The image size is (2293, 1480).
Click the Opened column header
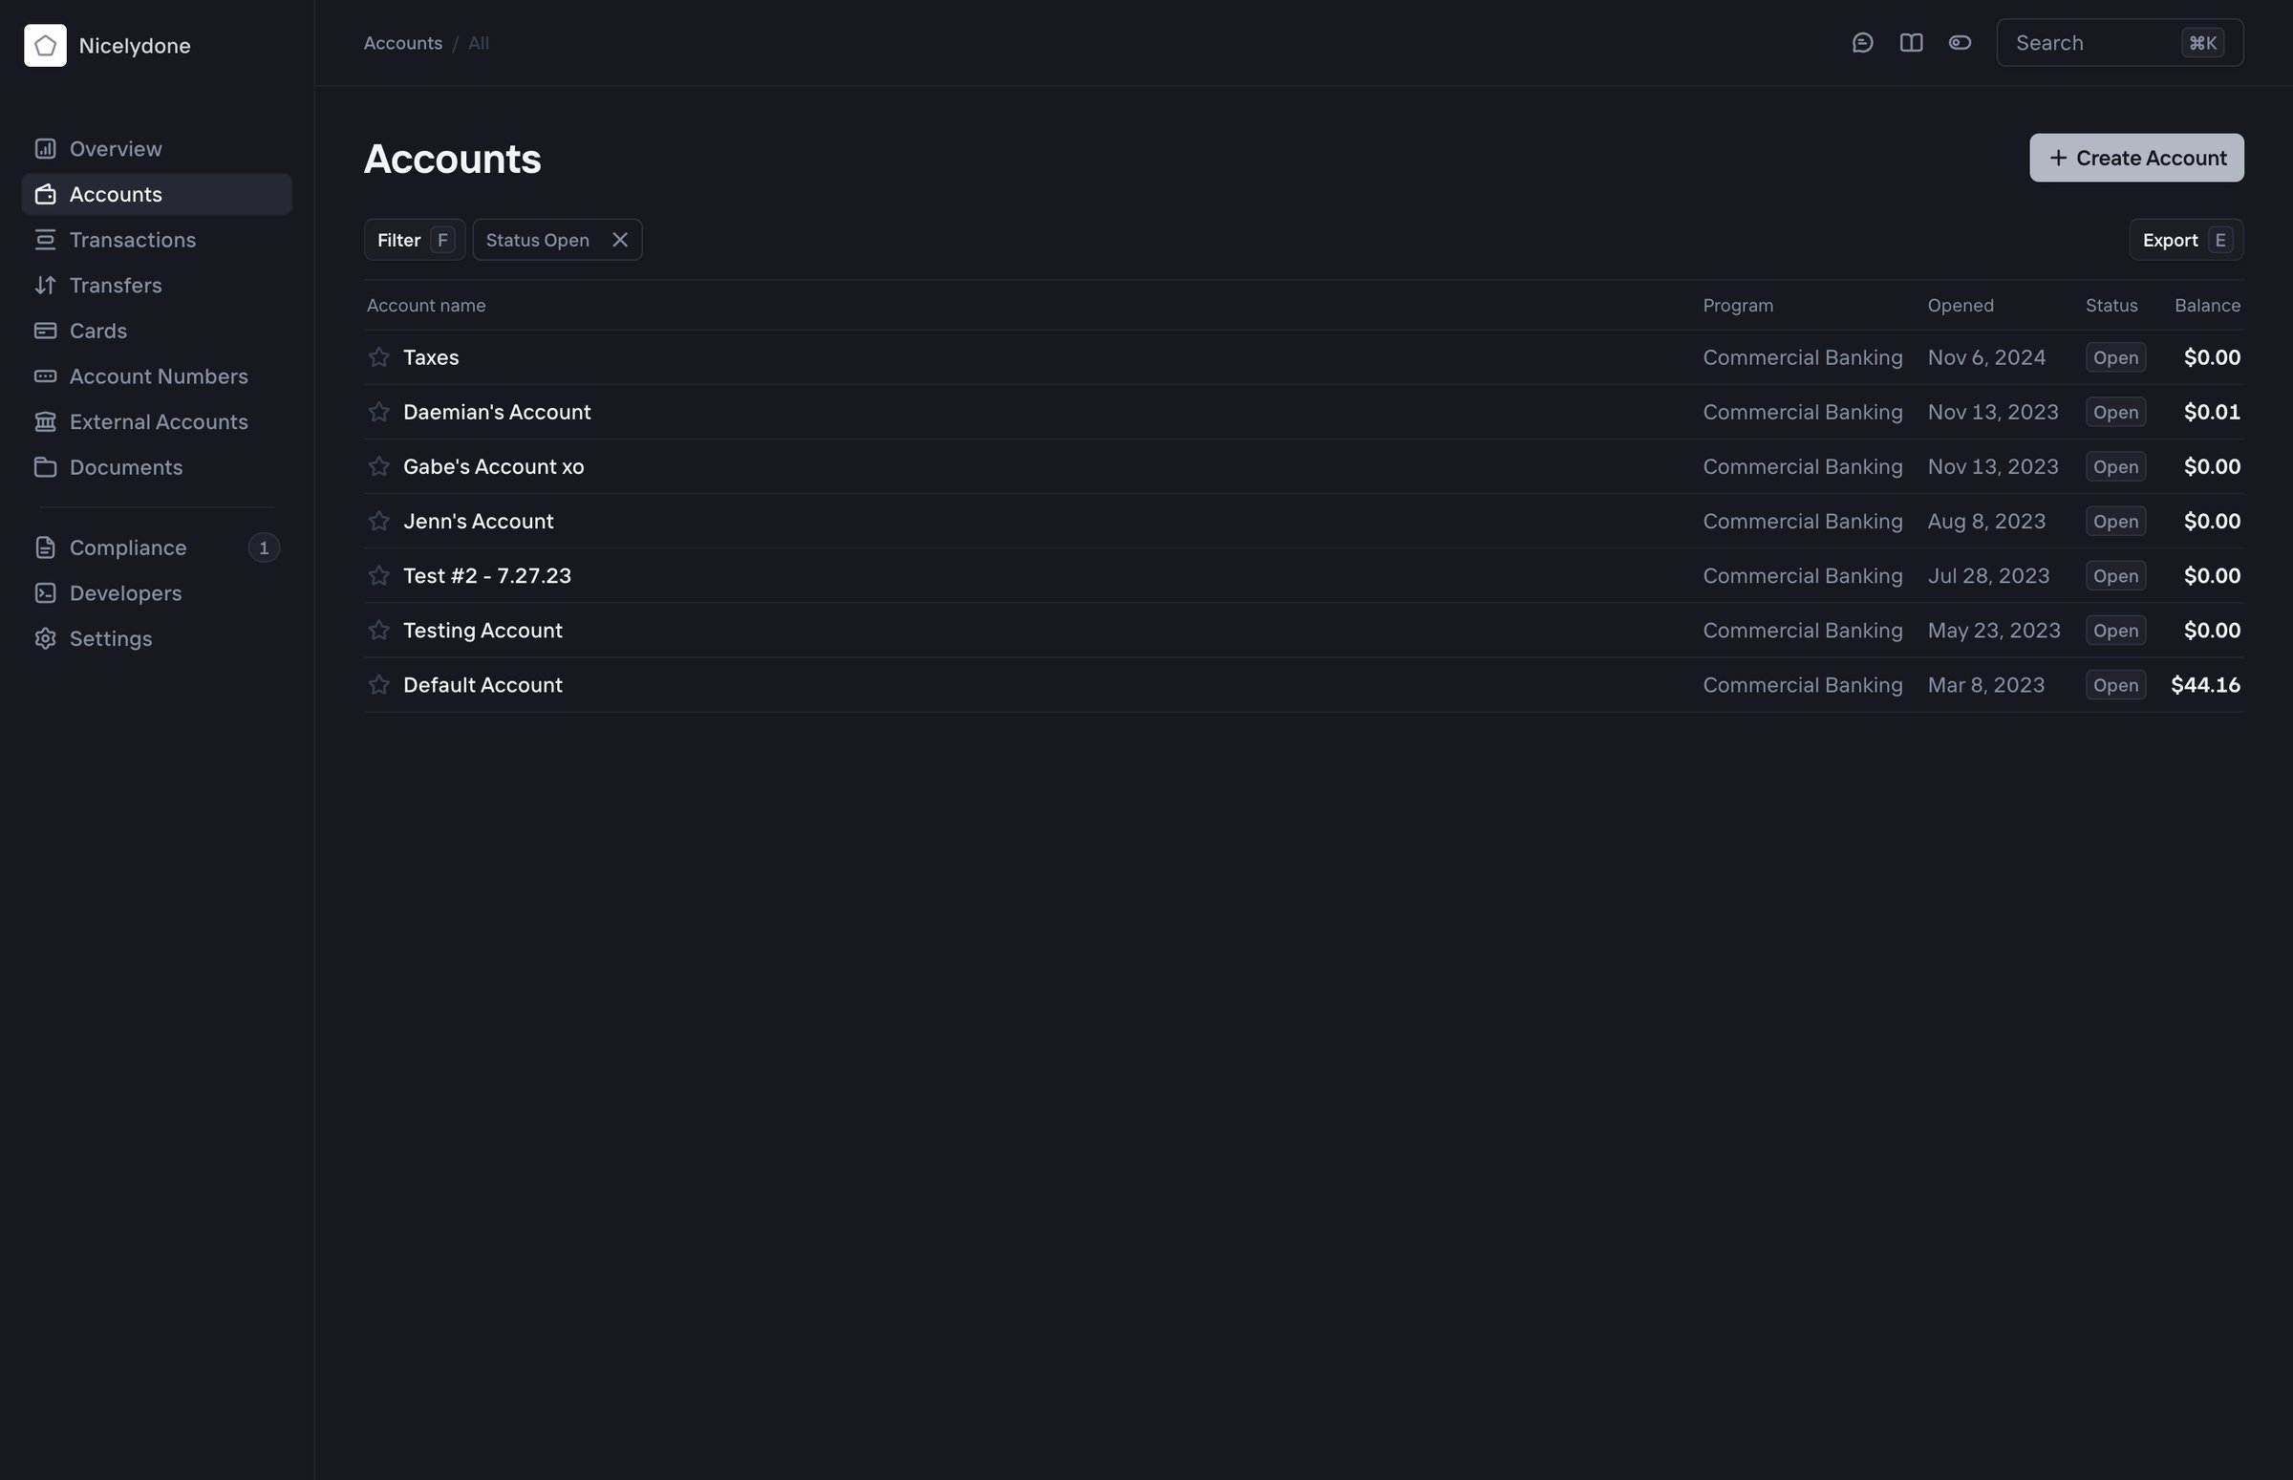(x=1960, y=306)
